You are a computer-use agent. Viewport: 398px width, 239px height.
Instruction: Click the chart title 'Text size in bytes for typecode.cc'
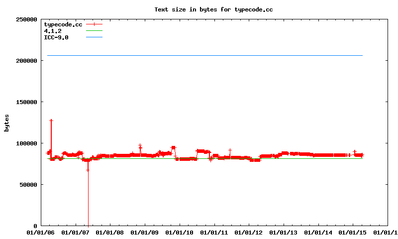click(x=213, y=9)
